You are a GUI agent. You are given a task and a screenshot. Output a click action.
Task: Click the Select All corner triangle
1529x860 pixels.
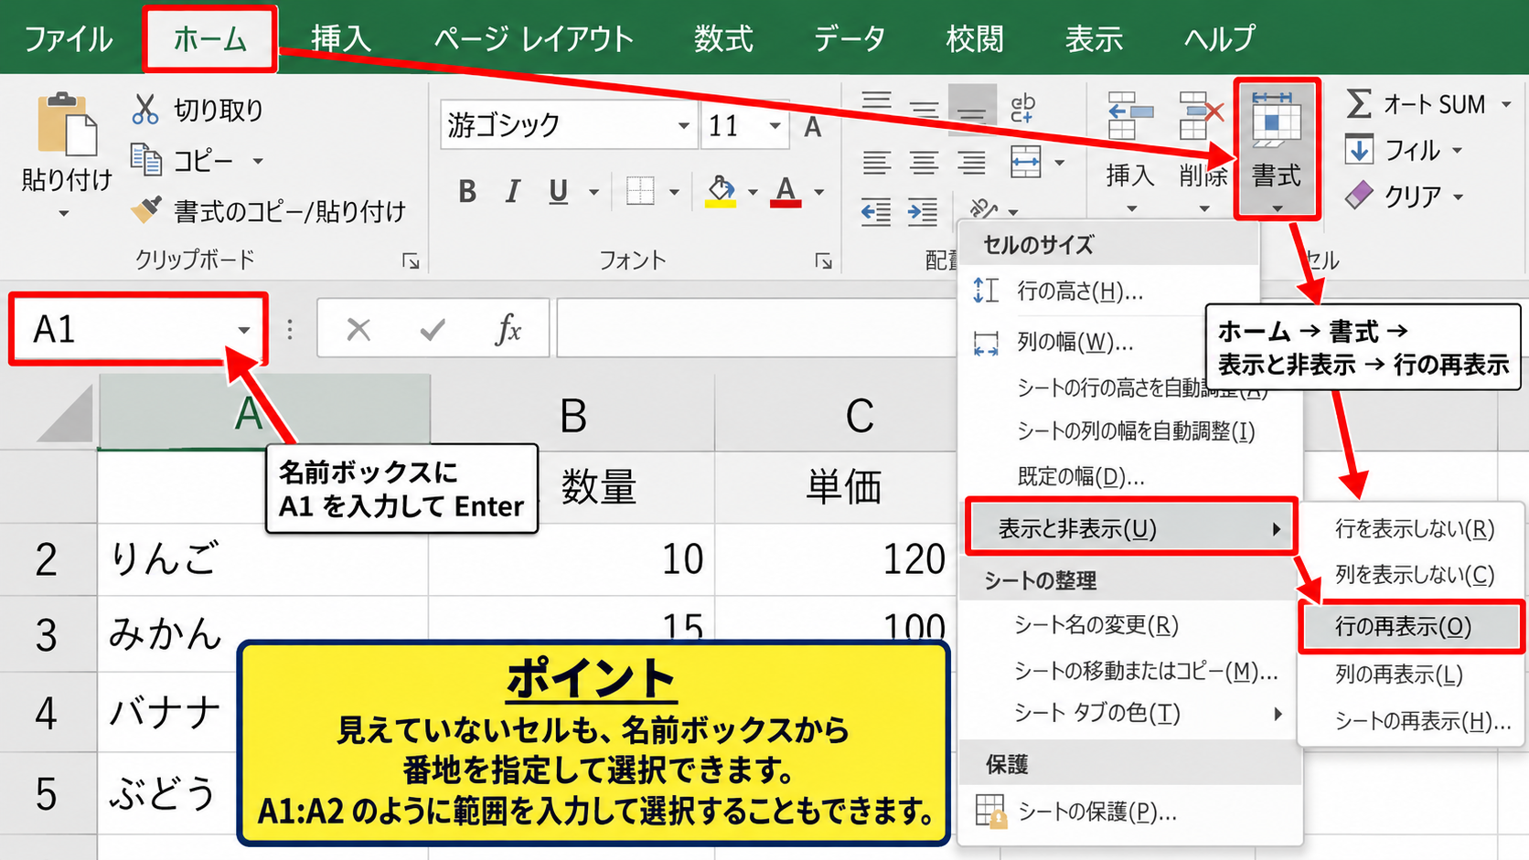coord(64,413)
